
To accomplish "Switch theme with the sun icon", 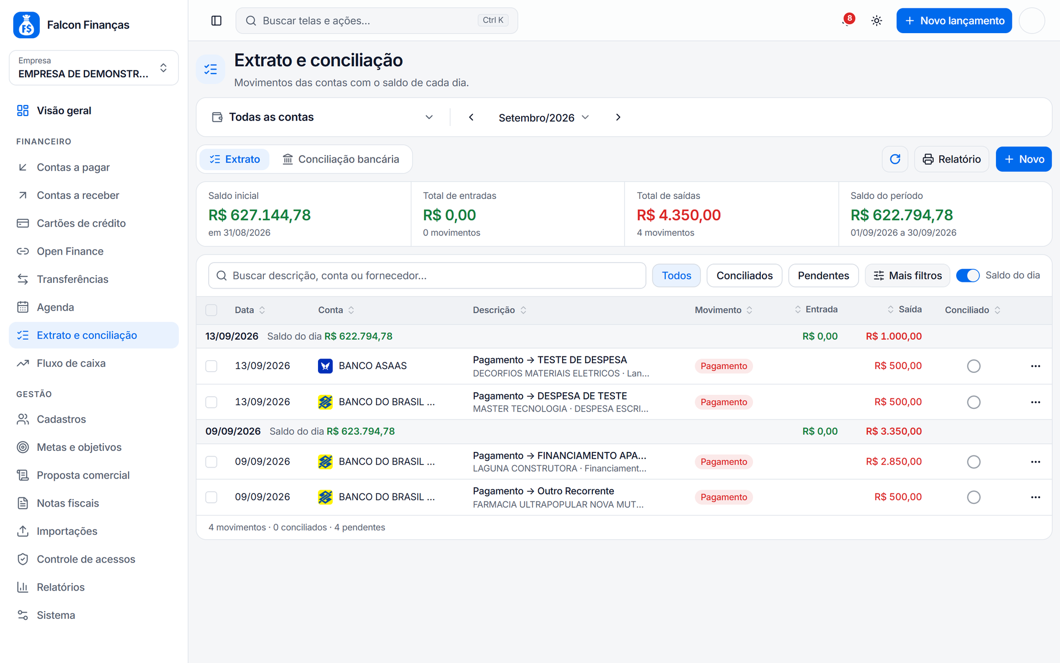I will point(877,20).
